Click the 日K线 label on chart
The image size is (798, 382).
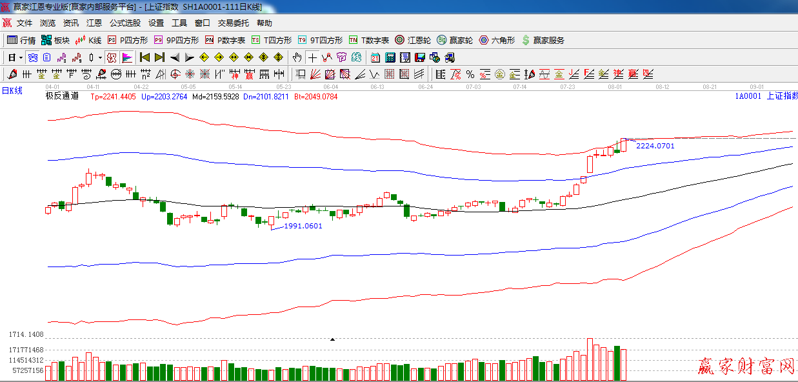tap(12, 91)
